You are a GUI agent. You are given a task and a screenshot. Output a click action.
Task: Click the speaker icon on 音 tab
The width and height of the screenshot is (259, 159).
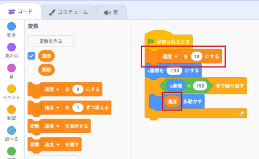[x=108, y=13]
